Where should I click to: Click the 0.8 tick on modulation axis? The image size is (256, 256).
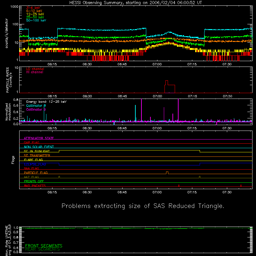16,100
